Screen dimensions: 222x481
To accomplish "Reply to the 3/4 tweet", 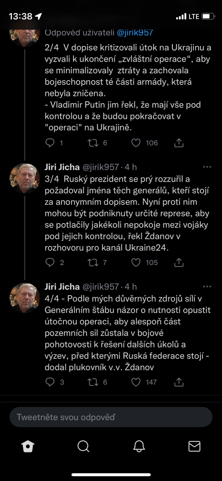I will click(x=50, y=262).
